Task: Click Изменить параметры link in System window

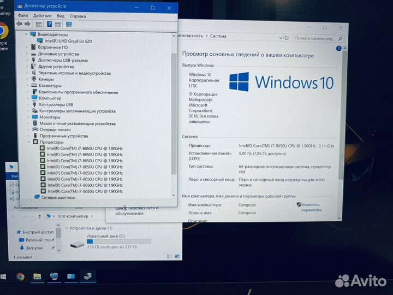Action: (311, 207)
